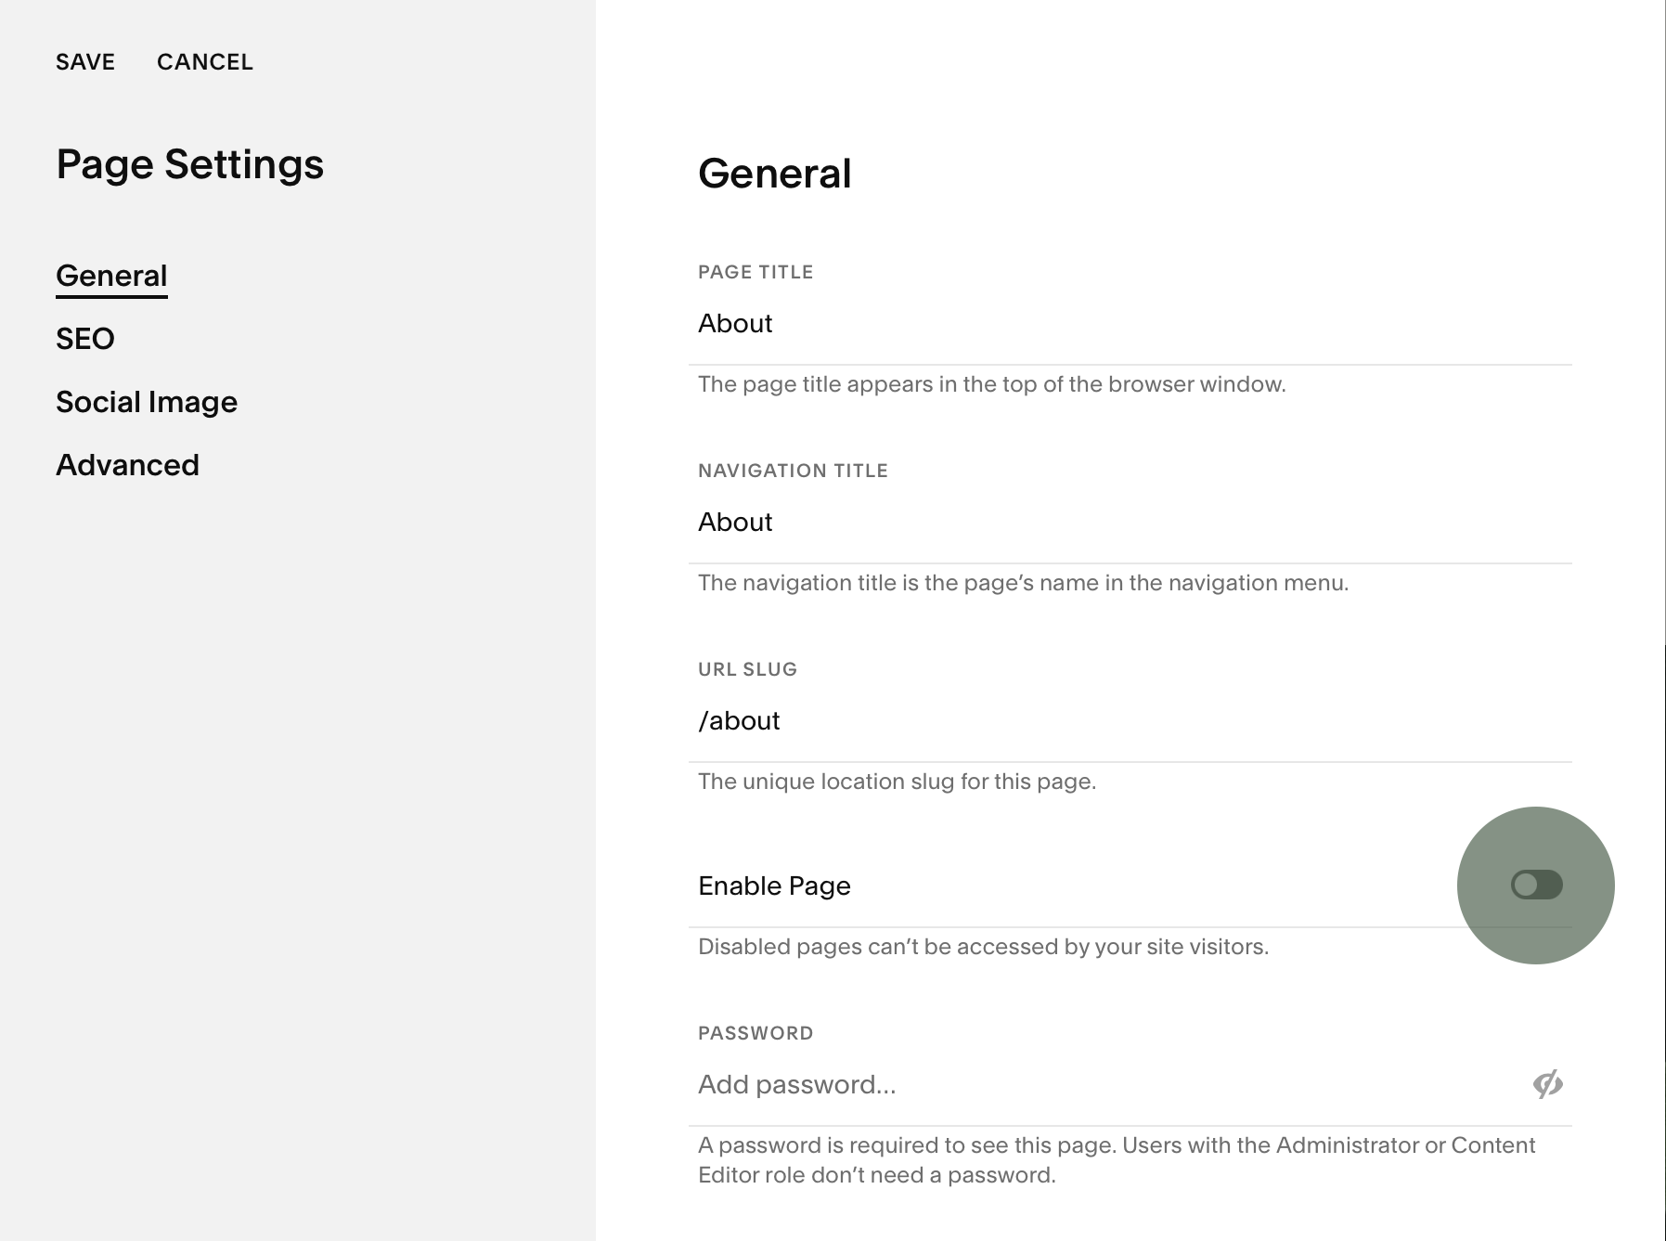
Task: Toggle the password visibility eye icon
Action: click(1547, 1083)
